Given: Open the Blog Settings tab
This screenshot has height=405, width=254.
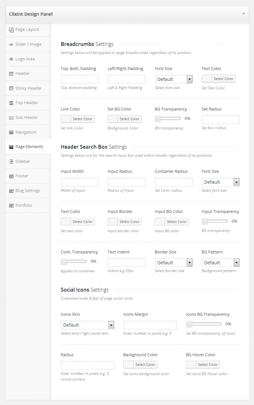Looking at the screenshot, I should click(27, 191).
